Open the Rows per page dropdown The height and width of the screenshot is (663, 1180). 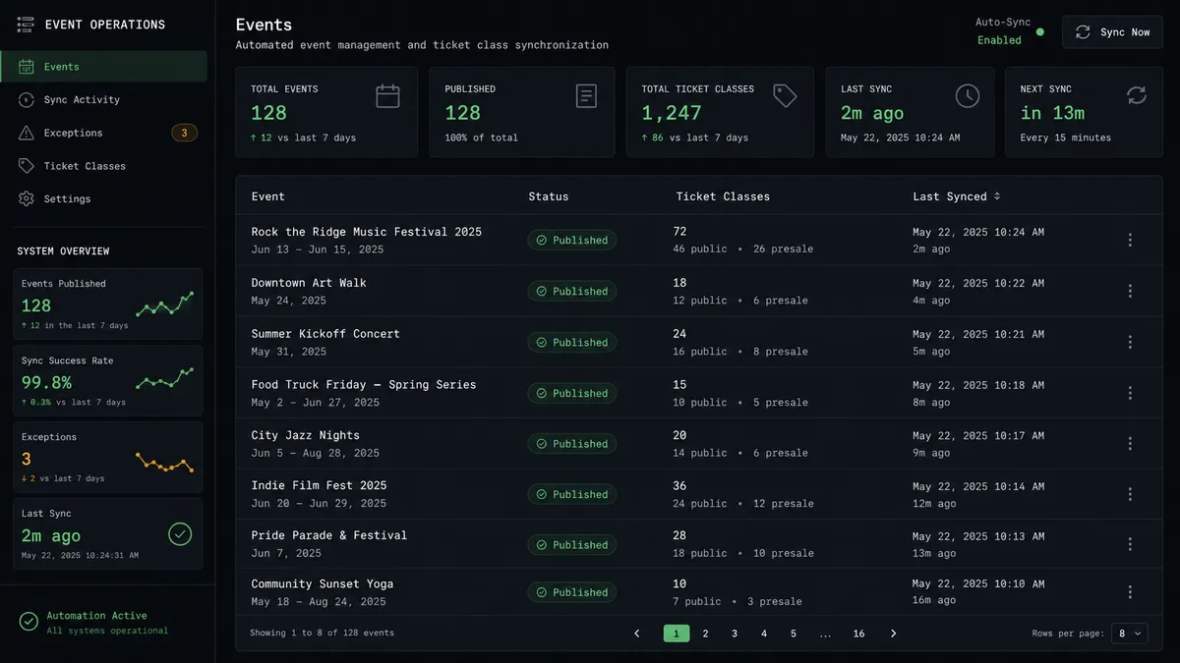click(x=1130, y=634)
